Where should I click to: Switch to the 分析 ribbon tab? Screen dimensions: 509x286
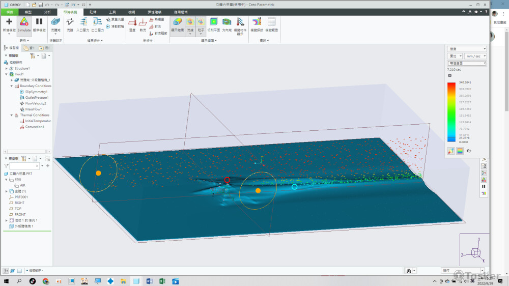pos(47,11)
